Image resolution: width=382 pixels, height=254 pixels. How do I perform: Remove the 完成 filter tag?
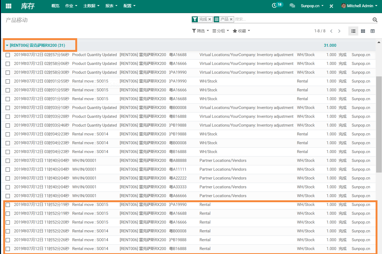coord(210,19)
